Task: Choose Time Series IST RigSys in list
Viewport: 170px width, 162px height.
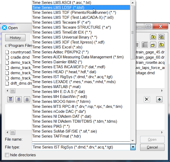Action: pyautogui.click(x=81, y=77)
